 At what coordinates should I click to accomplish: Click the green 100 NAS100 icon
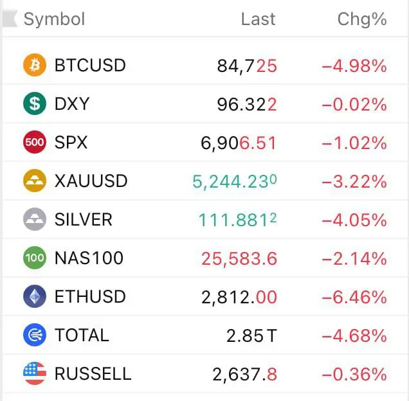(x=35, y=258)
